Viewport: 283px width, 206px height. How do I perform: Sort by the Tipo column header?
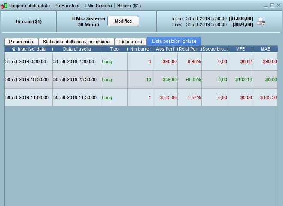click(x=114, y=49)
